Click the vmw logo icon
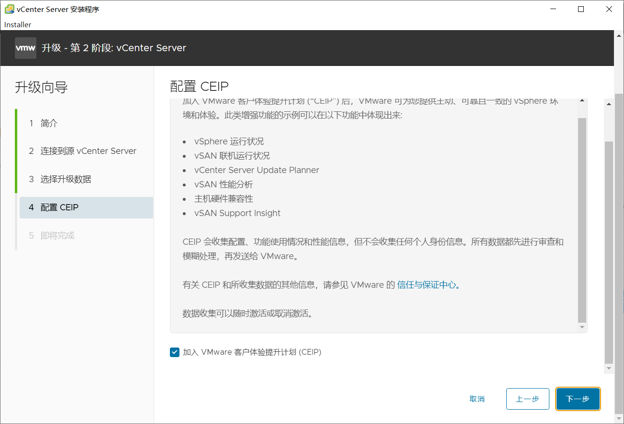624x424 pixels. 25,48
